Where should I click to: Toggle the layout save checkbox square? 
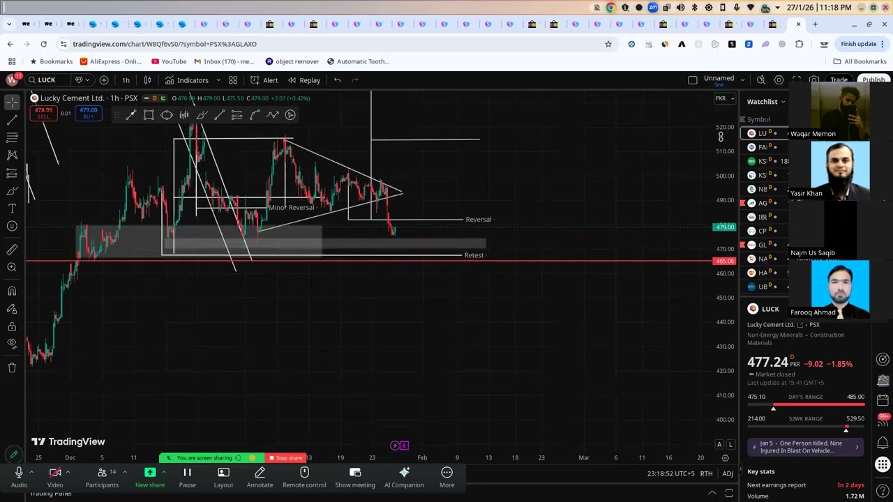click(x=693, y=80)
